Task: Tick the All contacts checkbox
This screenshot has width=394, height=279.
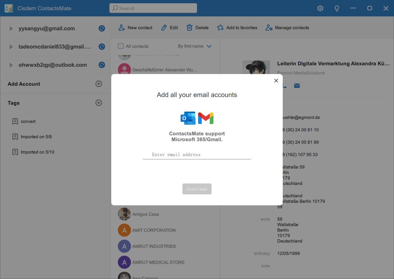Action: pyautogui.click(x=121, y=46)
